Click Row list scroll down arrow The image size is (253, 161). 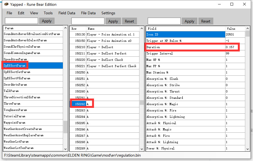click(x=142, y=149)
